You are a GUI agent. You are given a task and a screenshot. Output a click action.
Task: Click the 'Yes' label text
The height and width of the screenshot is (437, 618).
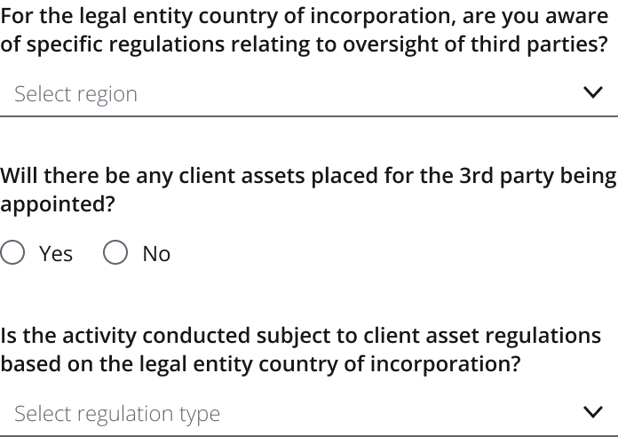[56, 254]
